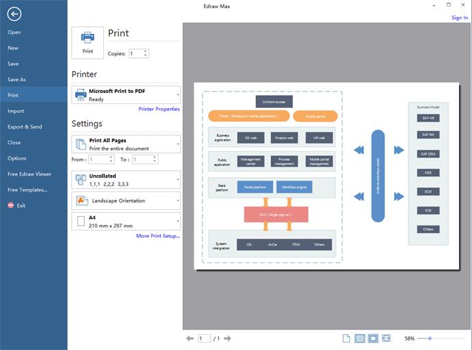Click in the Copies input field
Screen dimensions: 472x350
[136, 53]
